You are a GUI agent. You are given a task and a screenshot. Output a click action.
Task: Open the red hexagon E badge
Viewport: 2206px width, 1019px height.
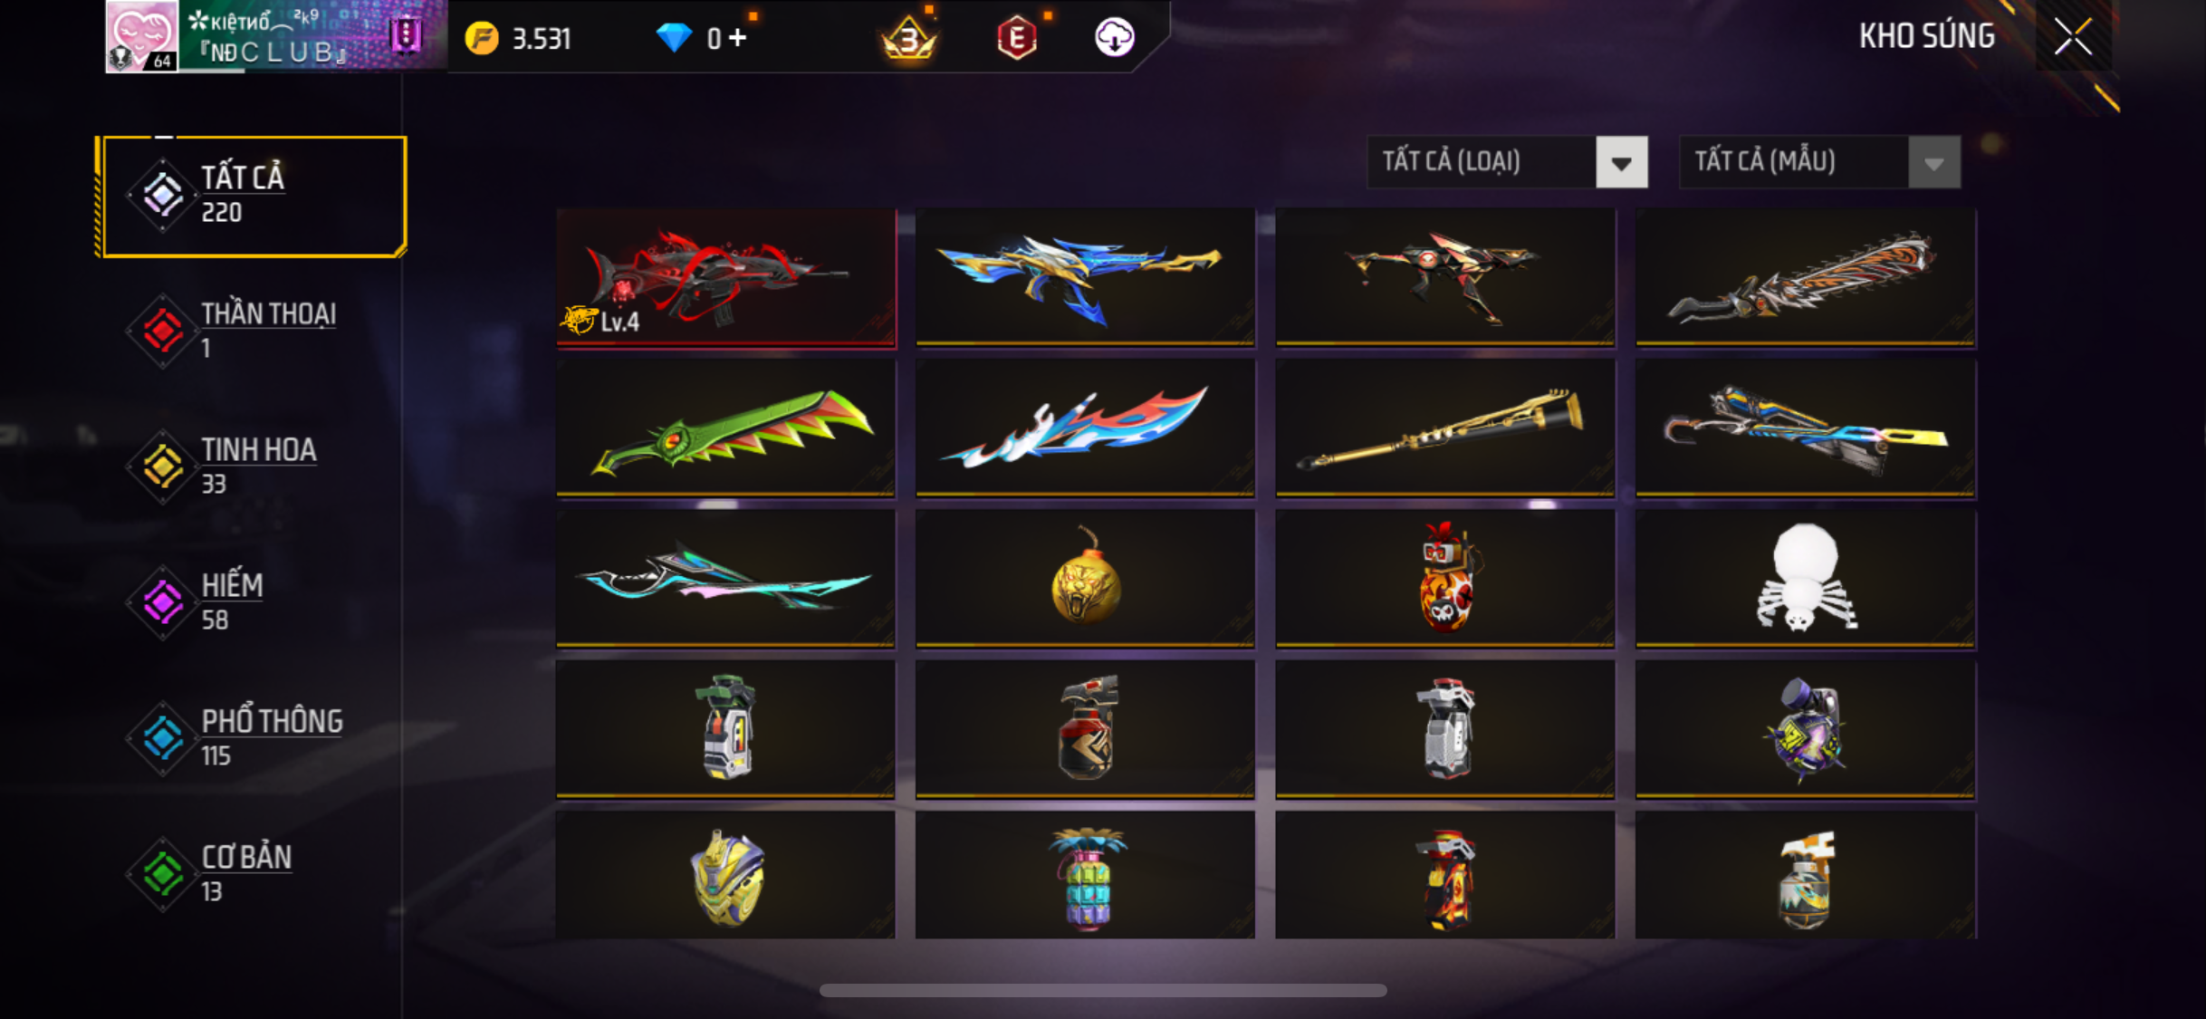(1017, 38)
